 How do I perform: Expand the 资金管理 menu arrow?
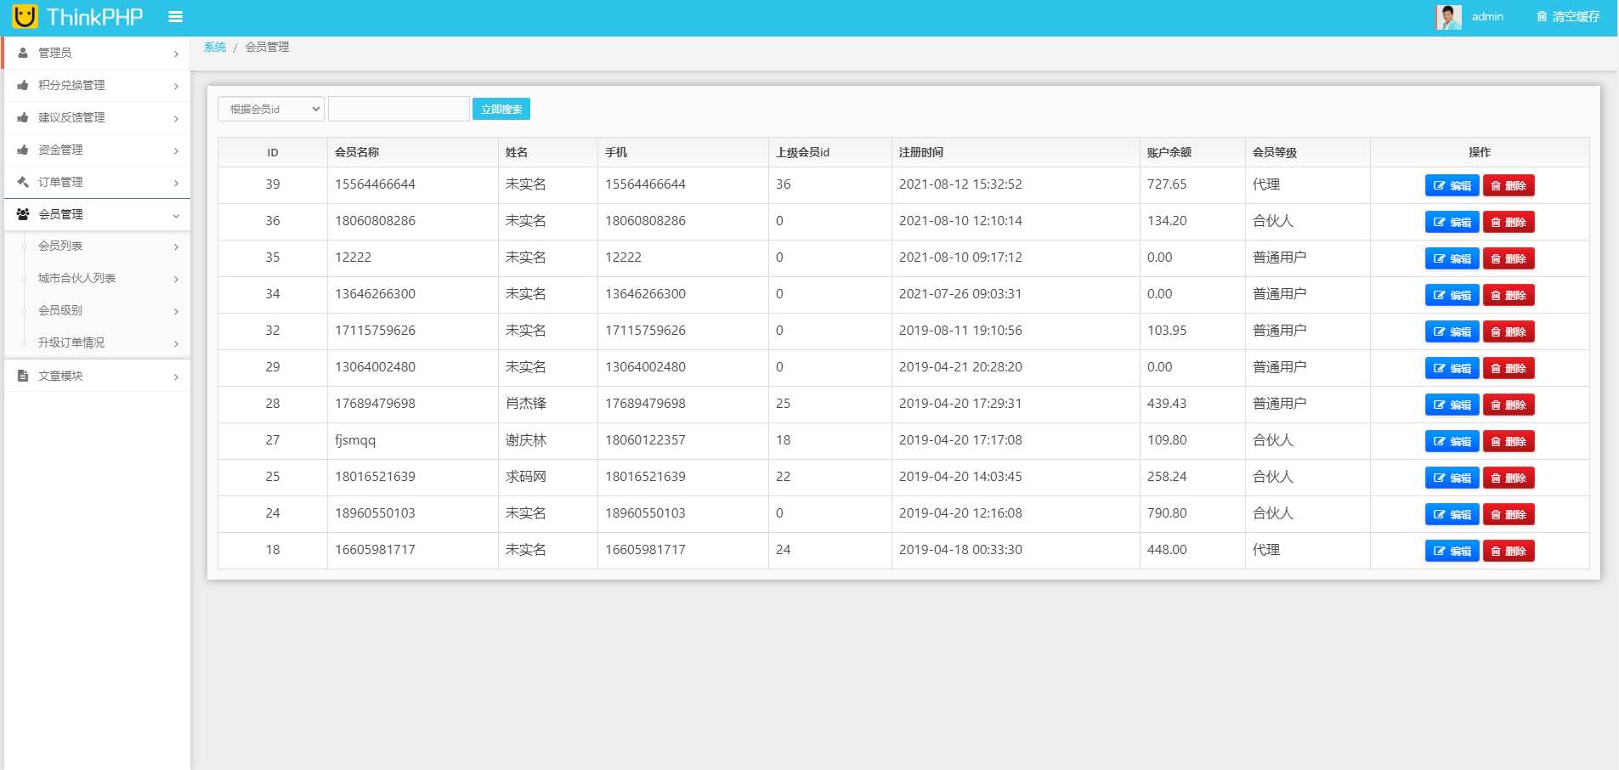coord(176,150)
